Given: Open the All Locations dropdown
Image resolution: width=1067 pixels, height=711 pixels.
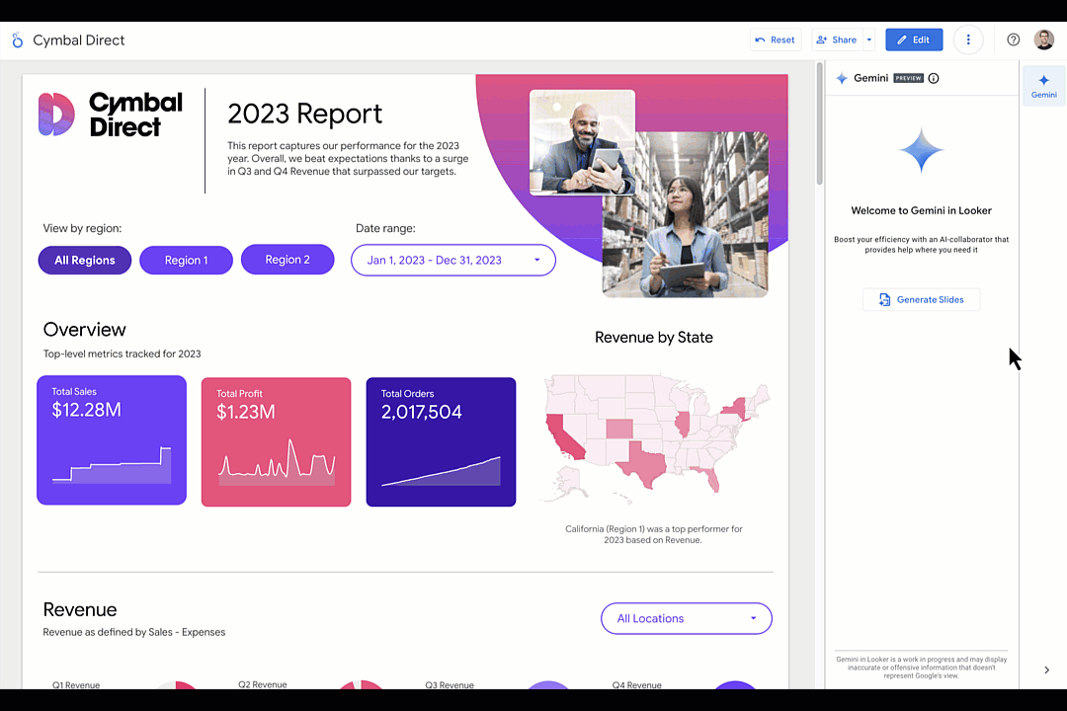Looking at the screenshot, I should pos(686,618).
